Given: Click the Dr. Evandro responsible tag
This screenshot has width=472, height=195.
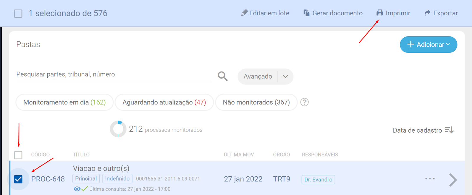Looking at the screenshot, I should click(318, 180).
